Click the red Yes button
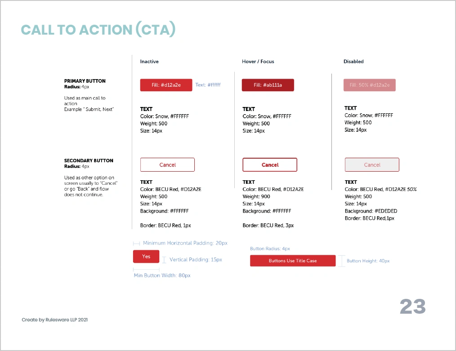The height and width of the screenshot is (351, 456). [146, 256]
